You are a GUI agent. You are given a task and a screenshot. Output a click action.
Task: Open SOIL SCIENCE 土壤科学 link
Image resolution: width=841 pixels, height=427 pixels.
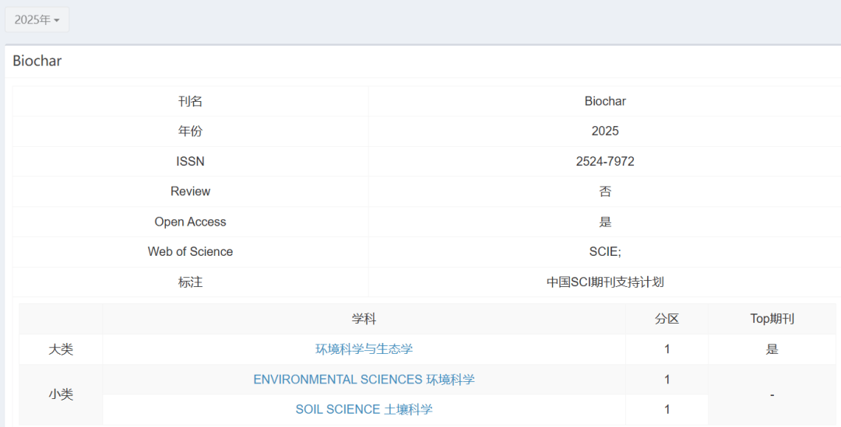click(364, 410)
